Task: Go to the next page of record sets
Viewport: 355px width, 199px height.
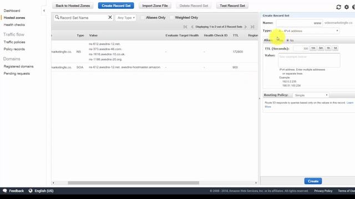Action: (x=246, y=27)
